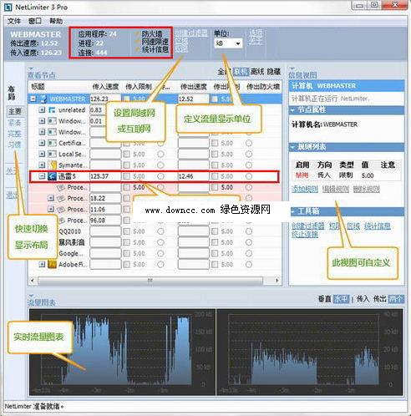Expand the Symante... tree node
The height and width of the screenshot is (416, 411).
pos(42,165)
